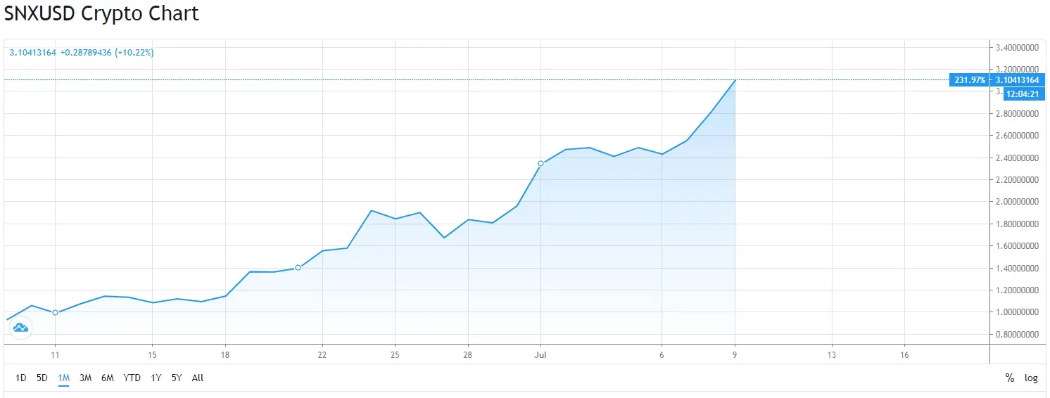
Task: Choose the 5Y range
Action: pos(177,378)
